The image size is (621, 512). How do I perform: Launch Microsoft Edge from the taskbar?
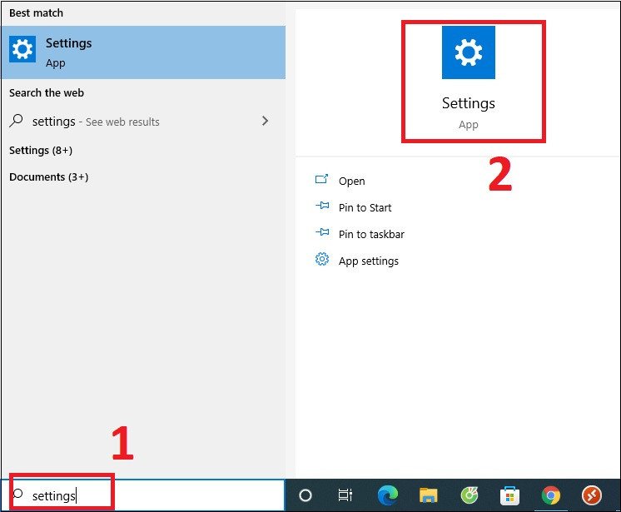click(x=387, y=495)
